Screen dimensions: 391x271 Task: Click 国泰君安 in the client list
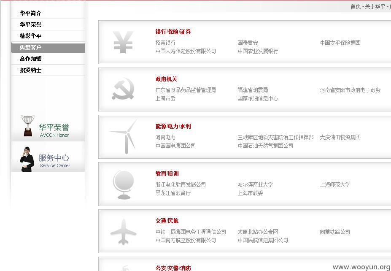[248, 43]
